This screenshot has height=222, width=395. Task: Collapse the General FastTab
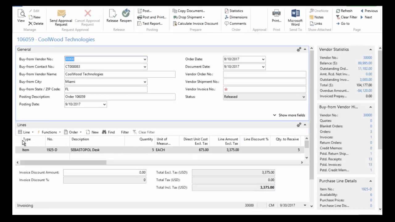(x=305, y=49)
